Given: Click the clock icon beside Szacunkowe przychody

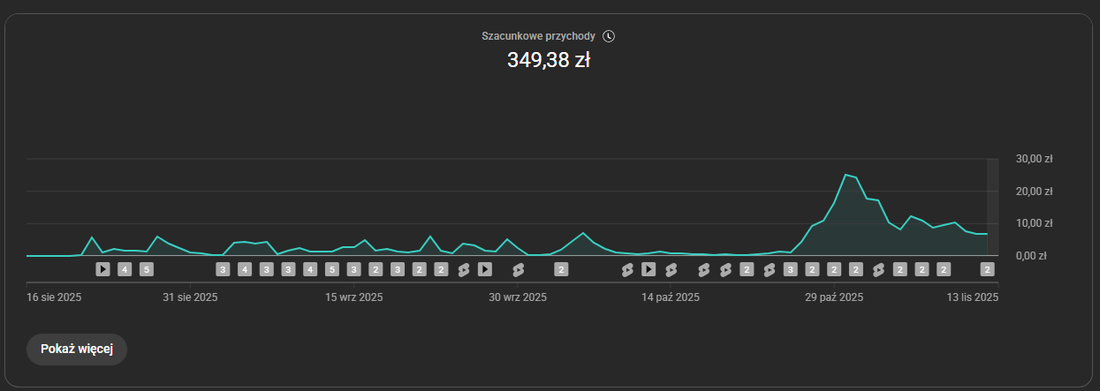Looking at the screenshot, I should coord(608,36).
